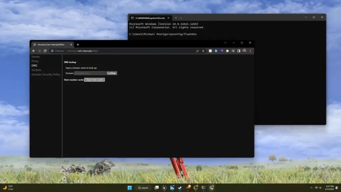Open the Windows Start menu

point(130,188)
